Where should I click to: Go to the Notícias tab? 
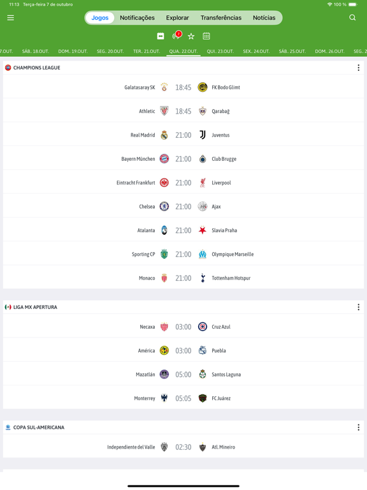click(264, 18)
